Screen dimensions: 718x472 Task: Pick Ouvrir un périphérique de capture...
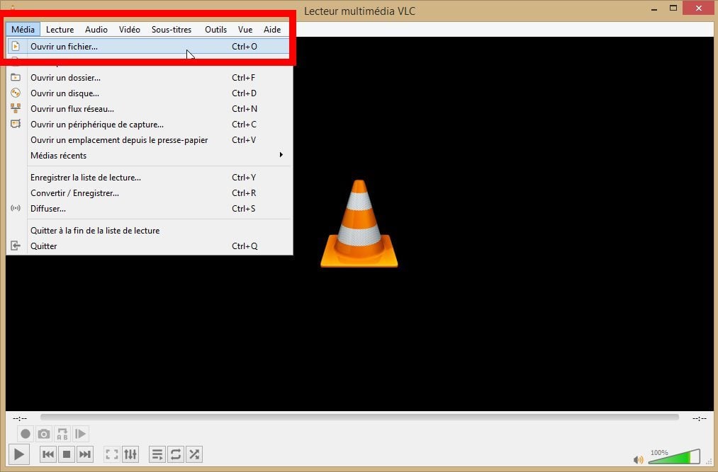click(150, 125)
